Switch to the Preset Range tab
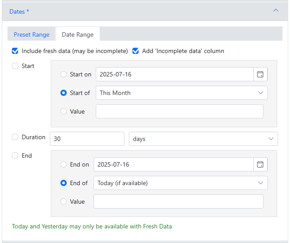The height and width of the screenshot is (243, 290). (x=32, y=34)
